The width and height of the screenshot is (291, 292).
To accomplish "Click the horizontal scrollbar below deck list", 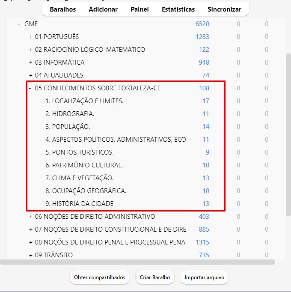I will point(128,262).
